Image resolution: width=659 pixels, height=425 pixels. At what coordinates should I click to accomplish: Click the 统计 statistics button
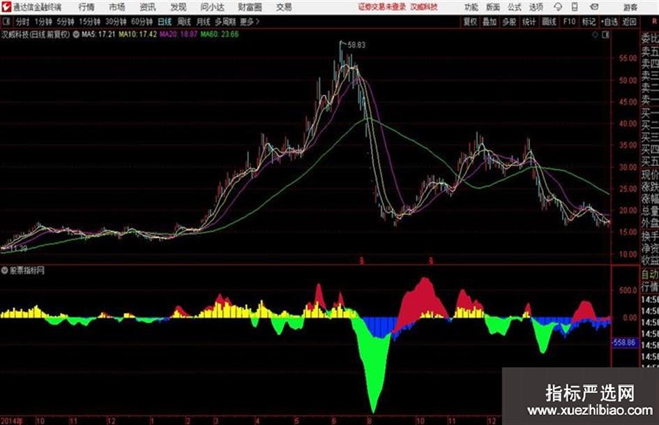click(x=529, y=22)
